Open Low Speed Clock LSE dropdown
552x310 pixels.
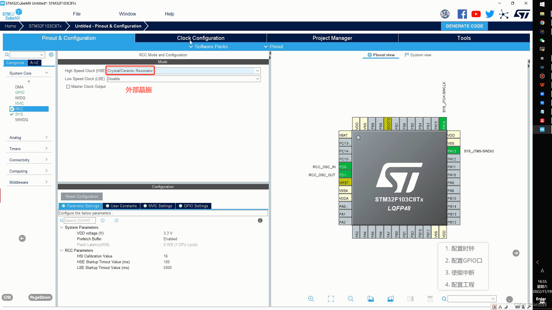tap(257, 79)
